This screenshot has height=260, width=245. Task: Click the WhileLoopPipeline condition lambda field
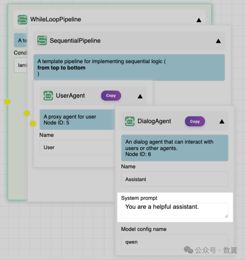click(x=21, y=65)
